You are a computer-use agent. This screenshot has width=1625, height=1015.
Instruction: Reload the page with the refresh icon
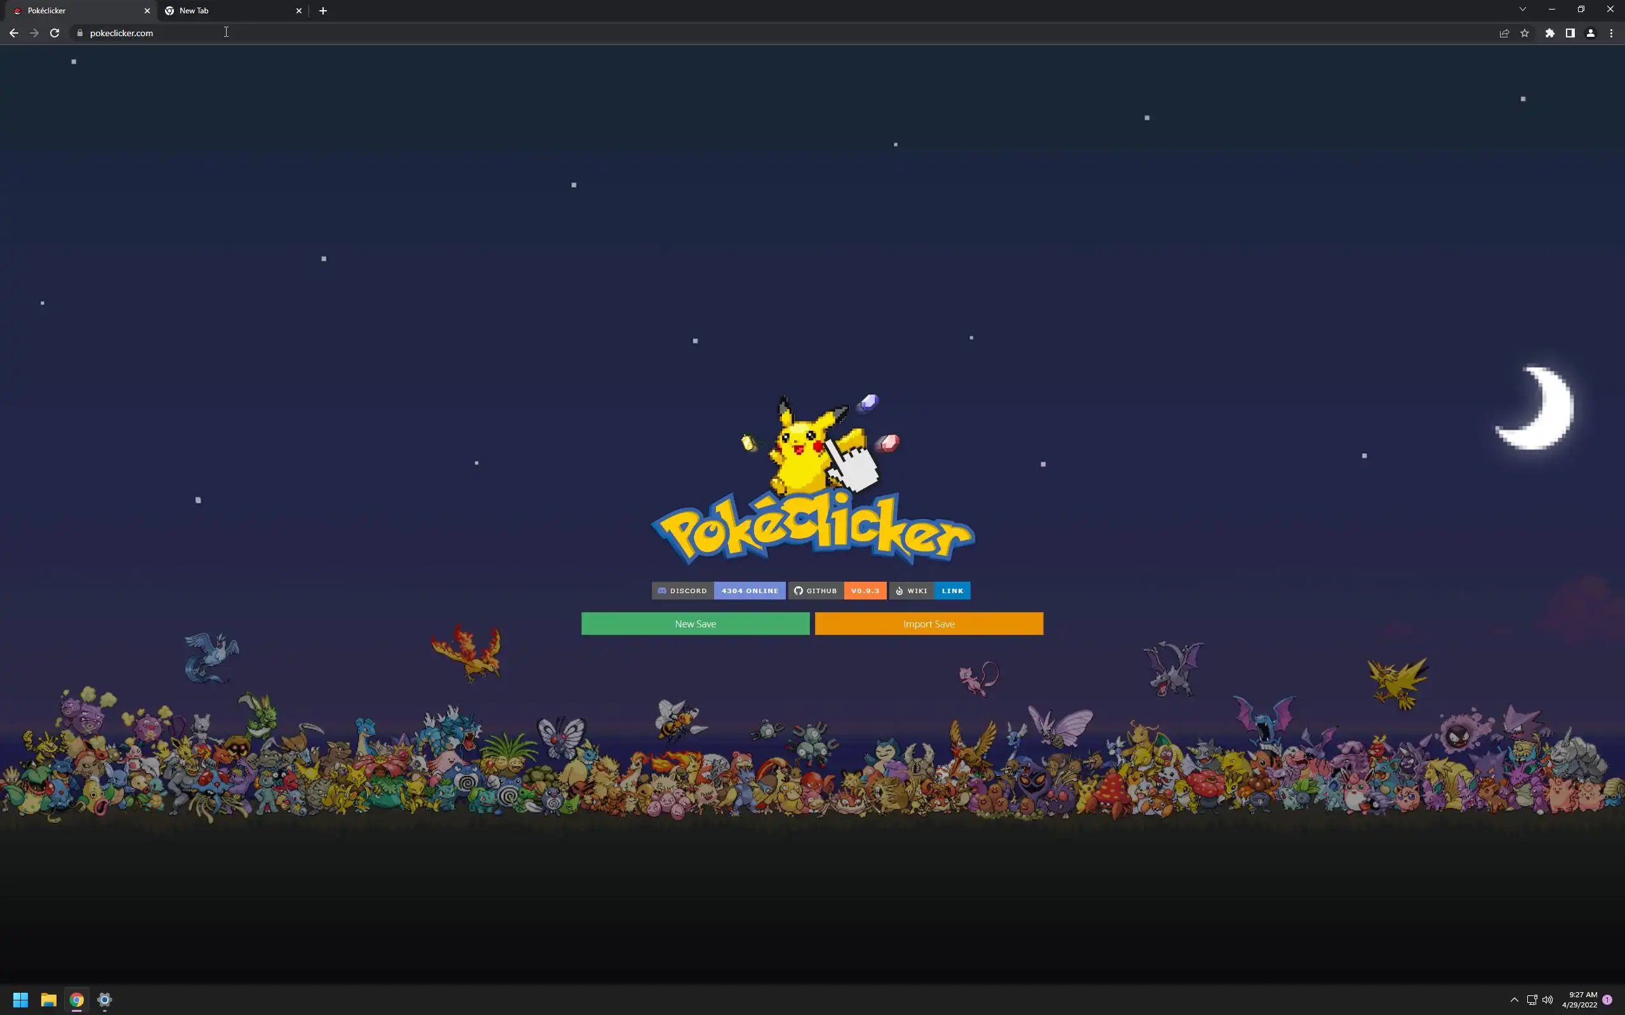pyautogui.click(x=55, y=33)
